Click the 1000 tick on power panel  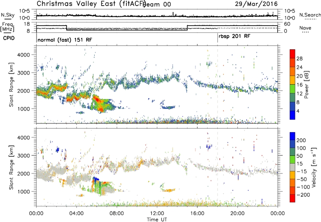23,109
